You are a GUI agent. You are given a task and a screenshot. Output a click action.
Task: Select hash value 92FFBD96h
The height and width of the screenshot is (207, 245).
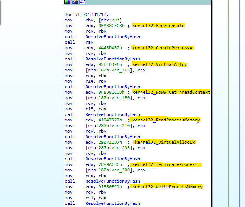110,64
